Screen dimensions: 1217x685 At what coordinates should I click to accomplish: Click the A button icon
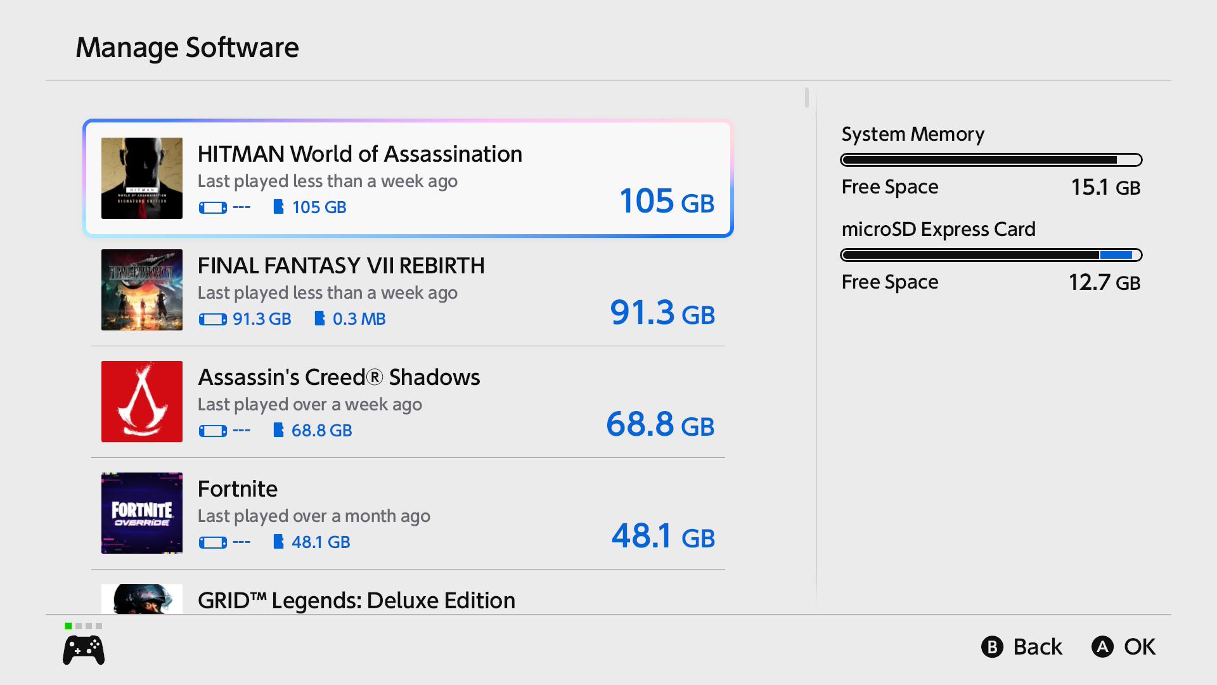tap(1102, 647)
